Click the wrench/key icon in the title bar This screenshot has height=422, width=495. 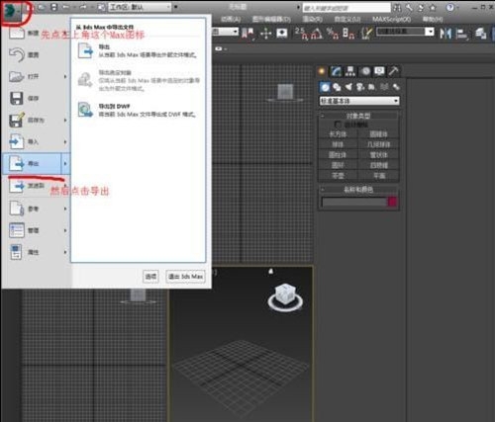410,7
